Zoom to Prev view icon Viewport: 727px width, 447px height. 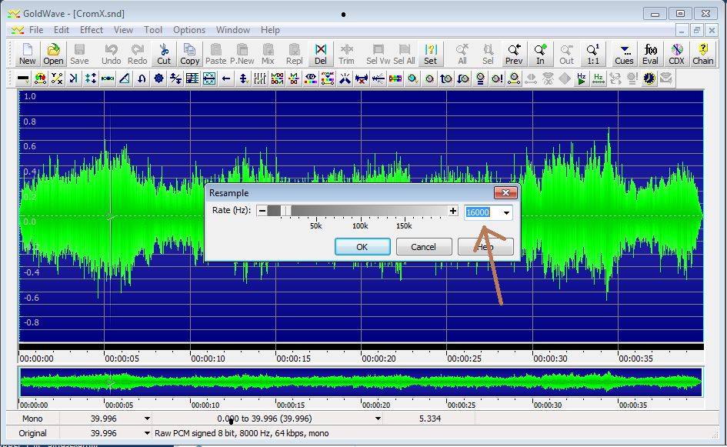point(514,54)
